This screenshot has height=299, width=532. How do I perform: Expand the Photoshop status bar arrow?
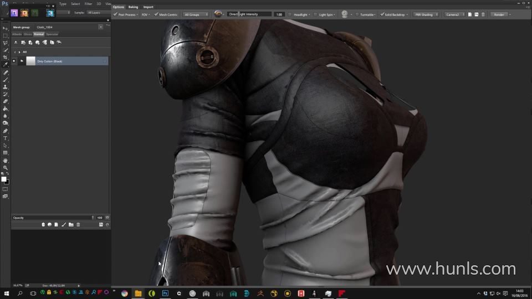click(x=79, y=286)
